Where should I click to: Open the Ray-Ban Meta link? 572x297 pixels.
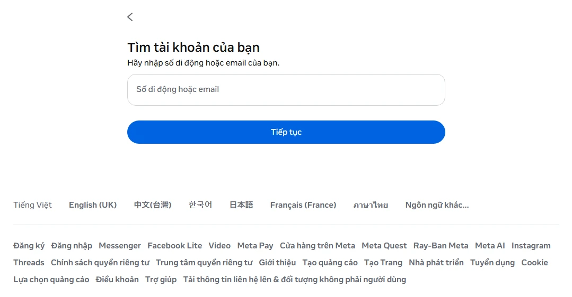(441, 246)
